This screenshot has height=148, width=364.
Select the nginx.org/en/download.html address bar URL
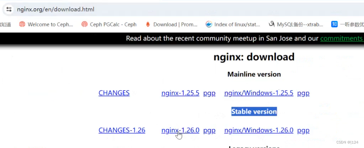click(x=56, y=9)
